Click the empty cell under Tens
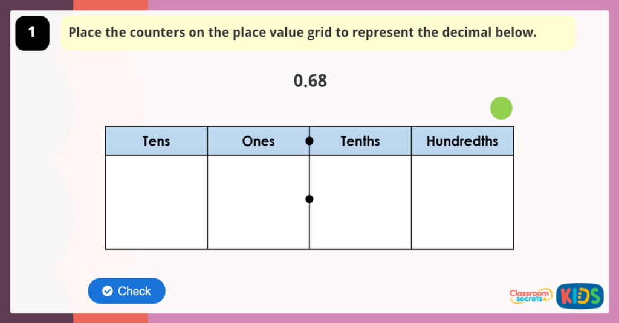 pos(156,202)
